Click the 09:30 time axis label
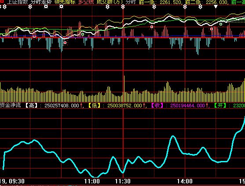 coord(17,181)
